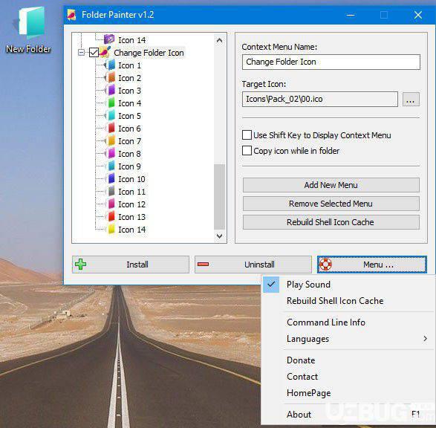Enable Copy icon while in folder
The width and height of the screenshot is (436, 428).
click(x=247, y=151)
